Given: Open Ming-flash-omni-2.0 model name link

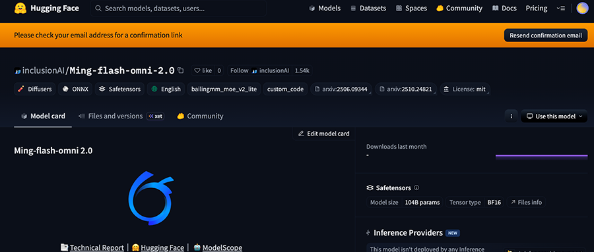Looking at the screenshot, I should point(122,70).
